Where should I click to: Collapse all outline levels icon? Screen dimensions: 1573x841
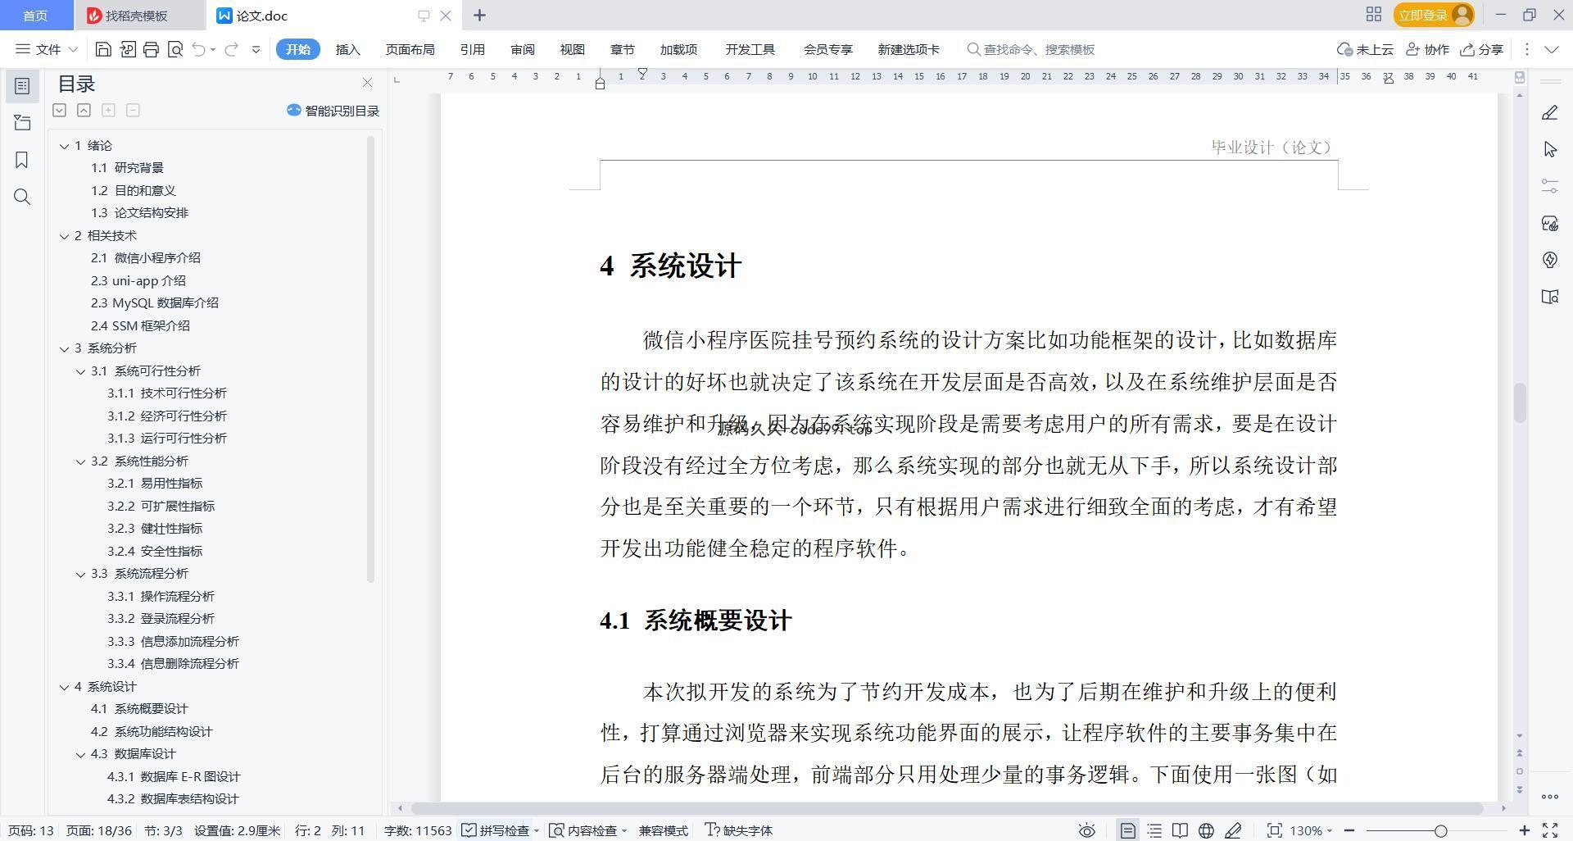click(84, 110)
